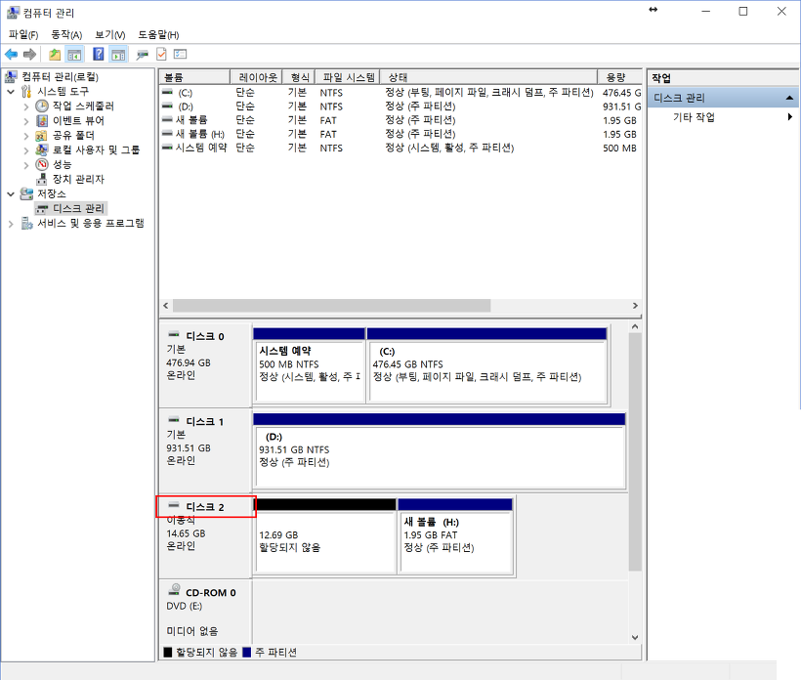Select 이벤트 뷰어 in the tree

point(78,120)
